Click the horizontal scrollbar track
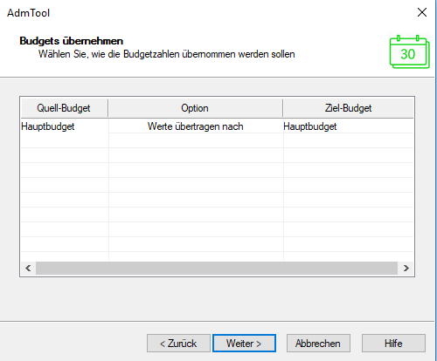 (217, 268)
